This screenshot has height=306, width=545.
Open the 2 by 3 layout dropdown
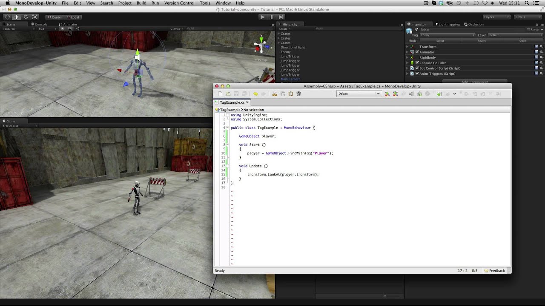528,17
